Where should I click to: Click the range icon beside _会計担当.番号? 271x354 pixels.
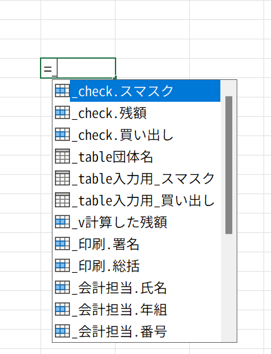pyautogui.click(x=62, y=331)
